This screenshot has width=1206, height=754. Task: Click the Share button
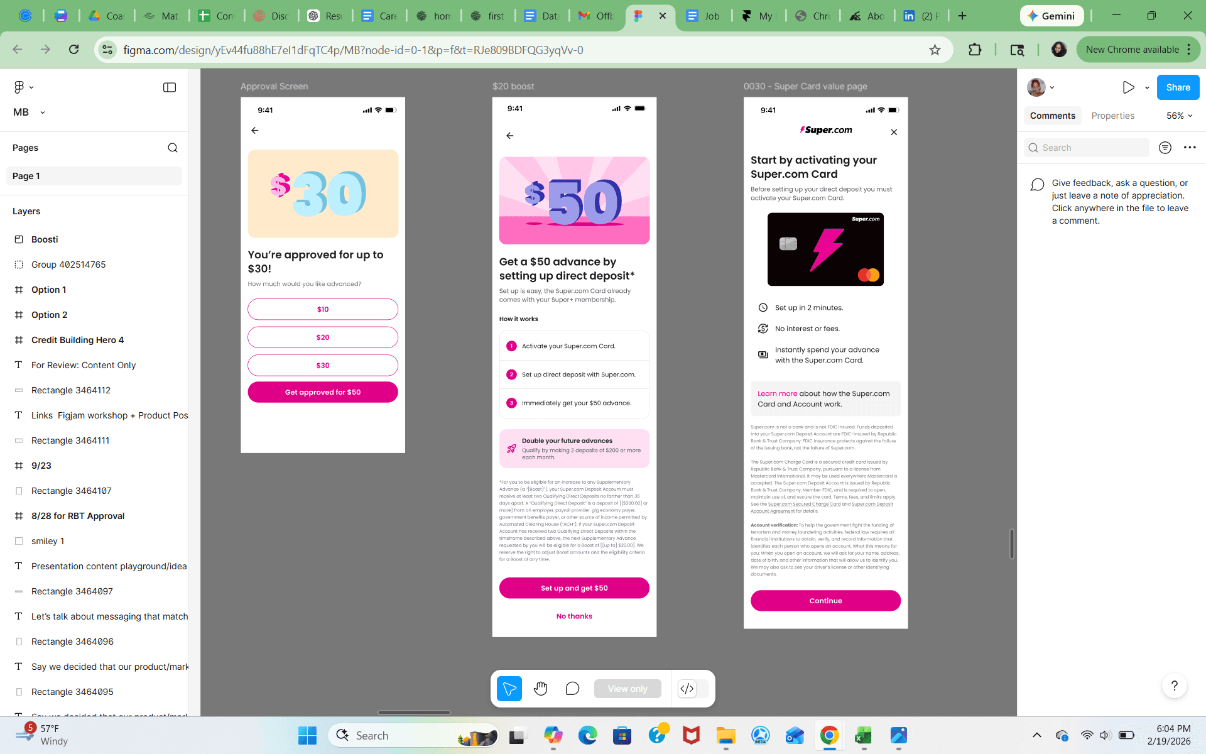[x=1178, y=87]
